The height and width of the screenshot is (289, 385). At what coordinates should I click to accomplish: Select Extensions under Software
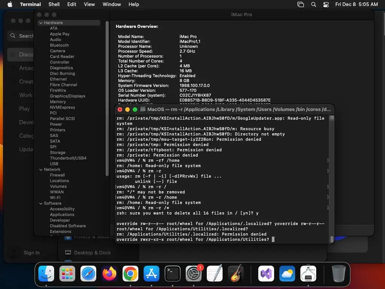(x=61, y=231)
